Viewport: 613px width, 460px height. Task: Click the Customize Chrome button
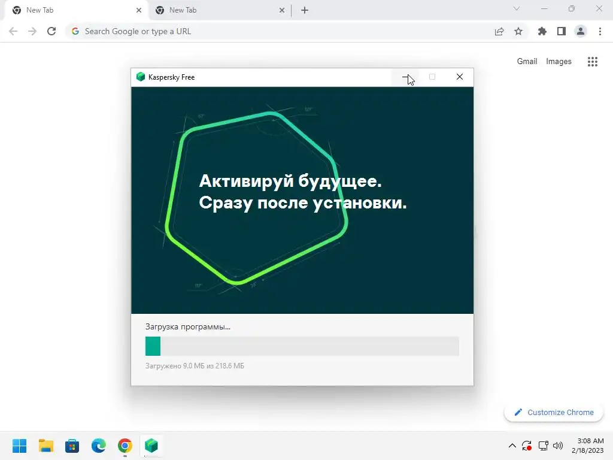pos(554,412)
